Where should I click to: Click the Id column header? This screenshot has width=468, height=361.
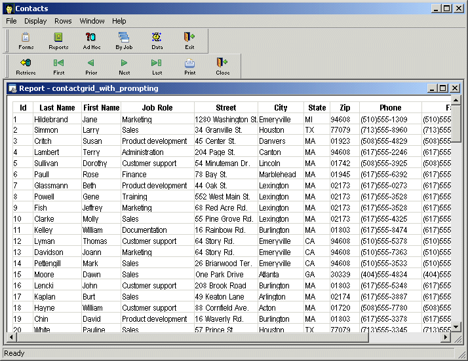pyautogui.click(x=23, y=107)
